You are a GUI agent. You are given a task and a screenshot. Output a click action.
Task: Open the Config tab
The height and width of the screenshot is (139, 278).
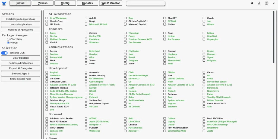point(65,3)
